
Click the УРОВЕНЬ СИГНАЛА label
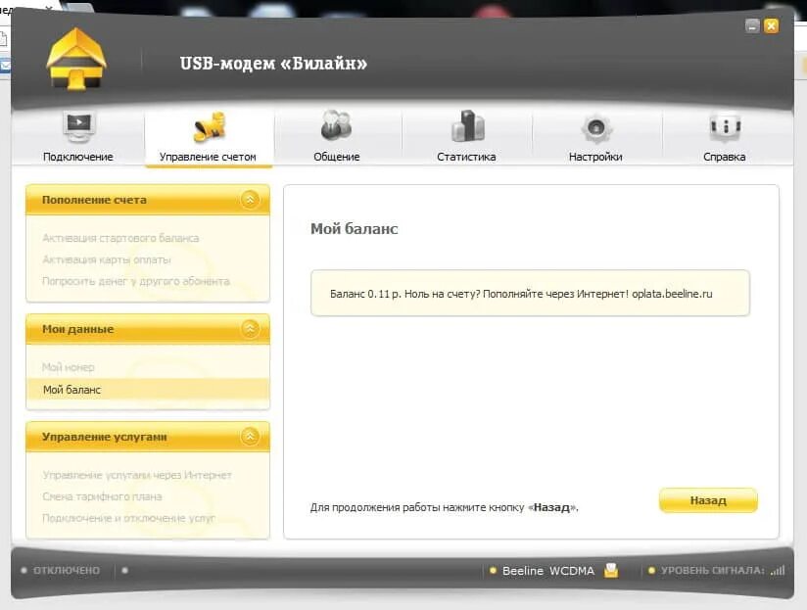pos(713,571)
